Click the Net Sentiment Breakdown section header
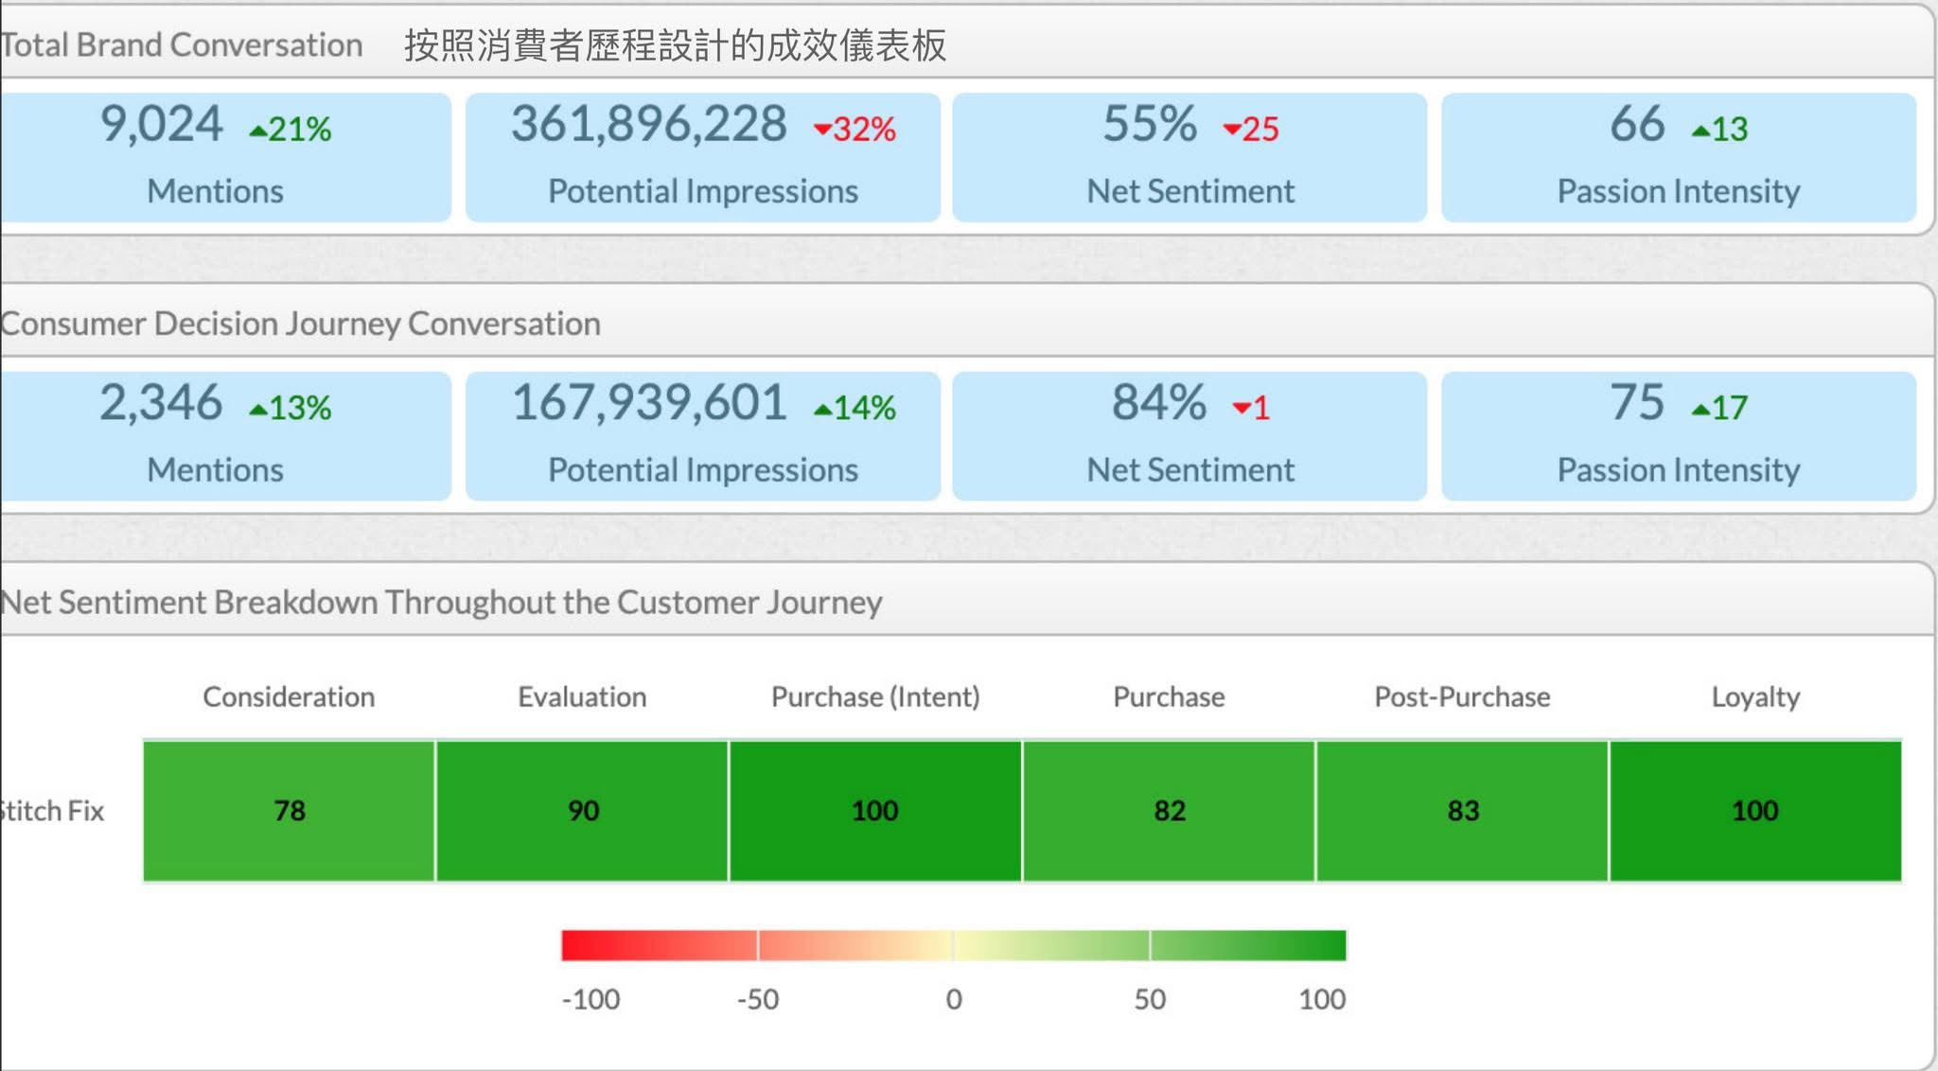Screen dimensions: 1938x1071 click(x=441, y=603)
